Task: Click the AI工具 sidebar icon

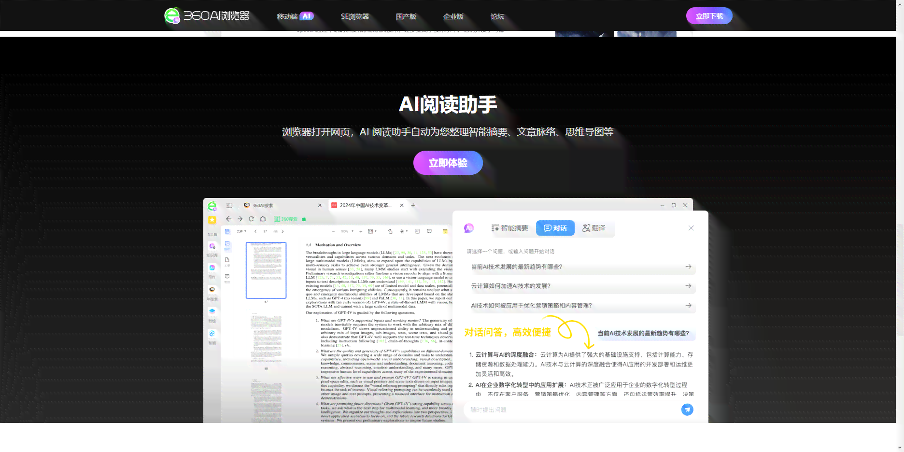Action: click(212, 234)
